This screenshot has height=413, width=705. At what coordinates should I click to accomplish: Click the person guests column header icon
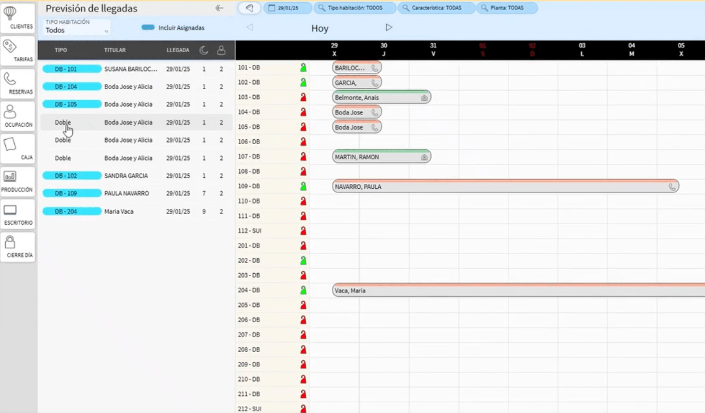tap(221, 50)
